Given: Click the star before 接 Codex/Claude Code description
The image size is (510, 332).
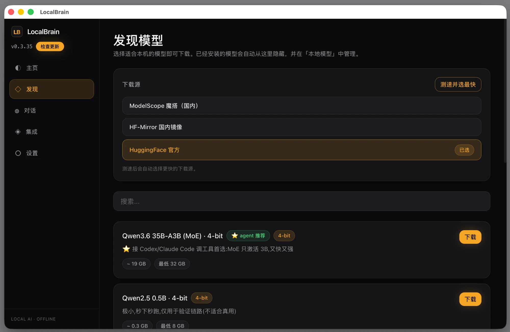Looking at the screenshot, I should coord(126,249).
